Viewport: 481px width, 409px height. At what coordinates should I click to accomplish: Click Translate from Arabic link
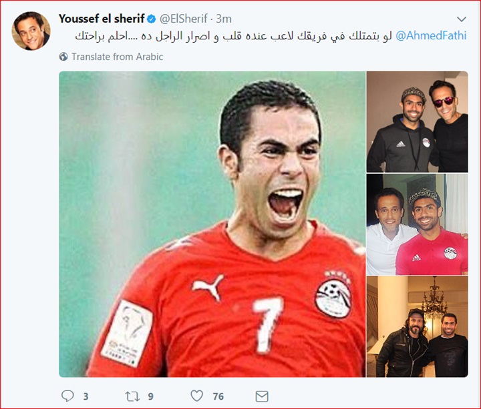pyautogui.click(x=118, y=57)
